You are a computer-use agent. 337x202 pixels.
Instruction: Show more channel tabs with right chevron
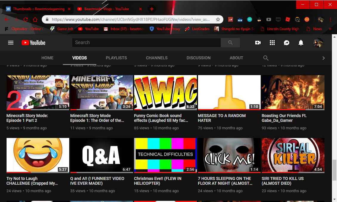[324, 58]
